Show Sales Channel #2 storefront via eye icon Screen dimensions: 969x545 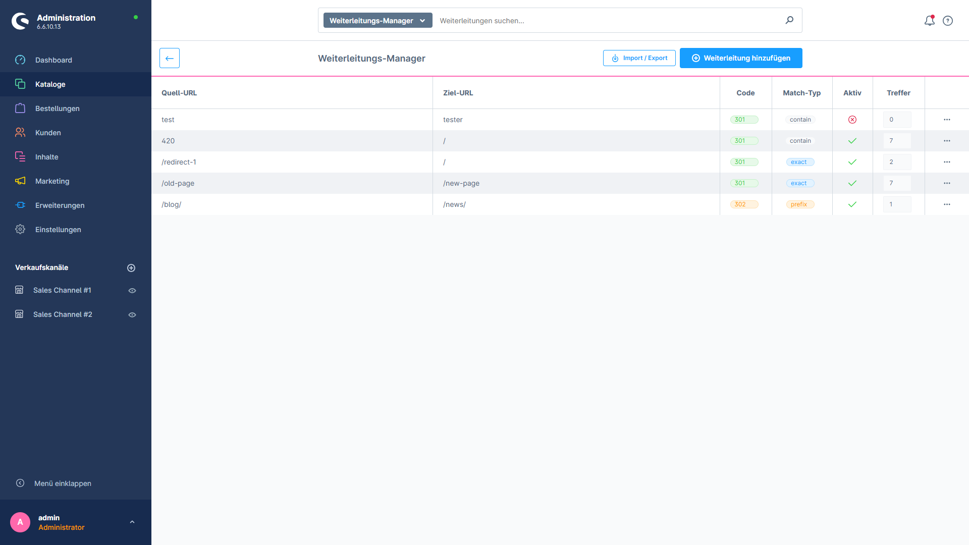132,315
